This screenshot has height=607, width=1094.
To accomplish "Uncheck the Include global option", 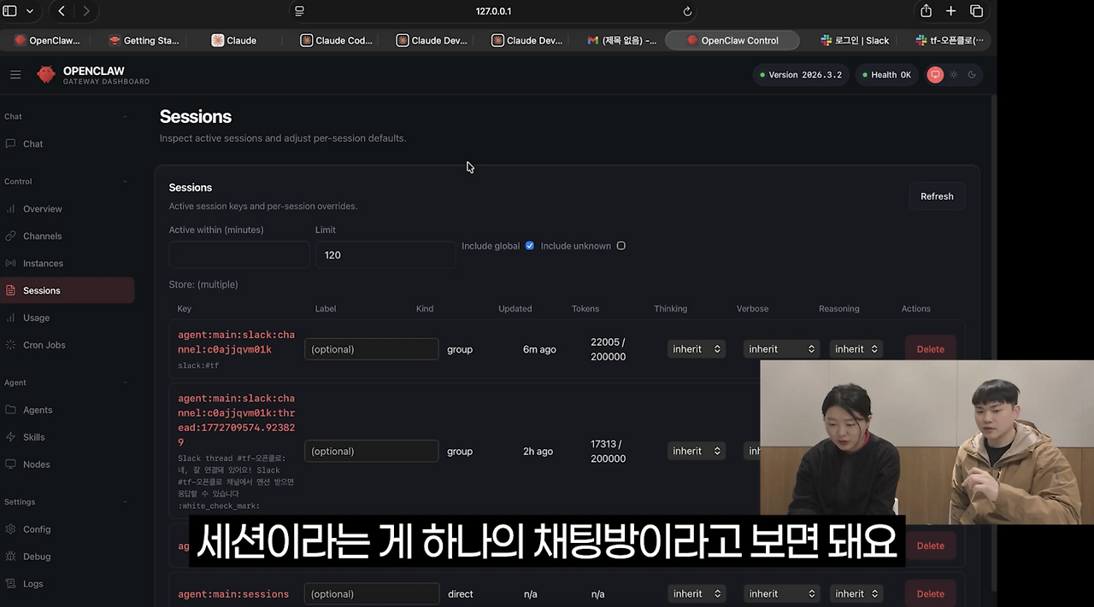I will coord(529,245).
